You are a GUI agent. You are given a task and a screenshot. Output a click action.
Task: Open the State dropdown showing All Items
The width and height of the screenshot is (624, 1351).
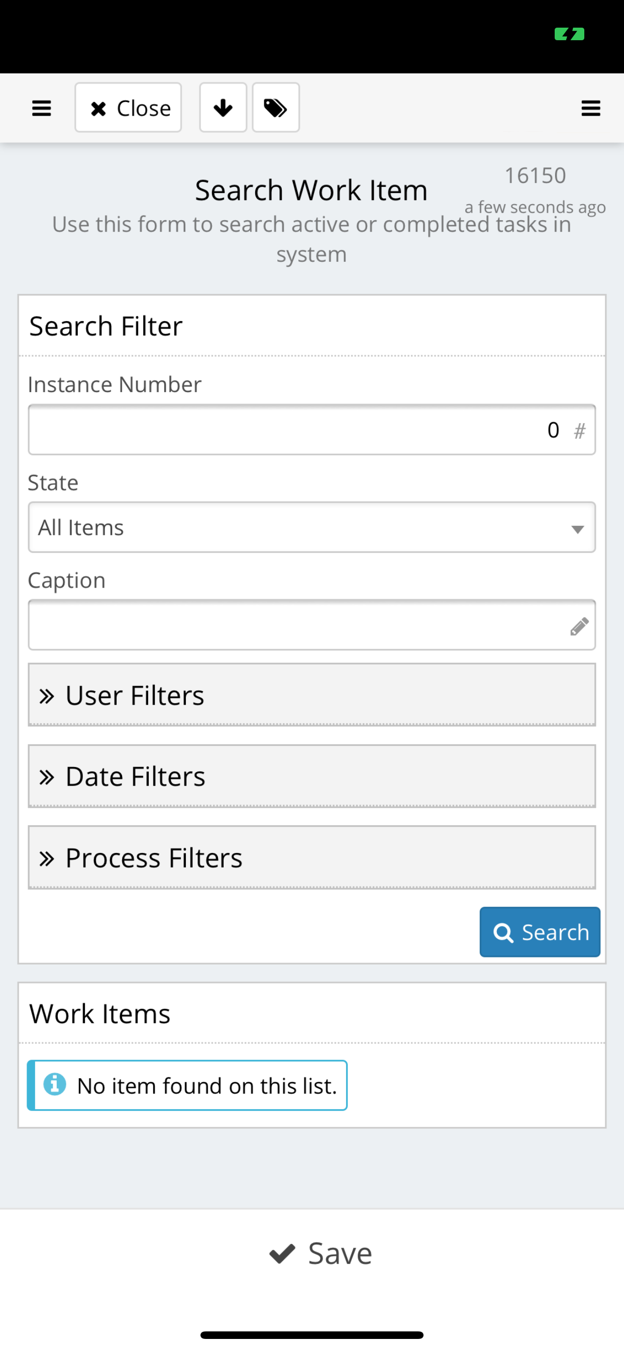coord(311,527)
